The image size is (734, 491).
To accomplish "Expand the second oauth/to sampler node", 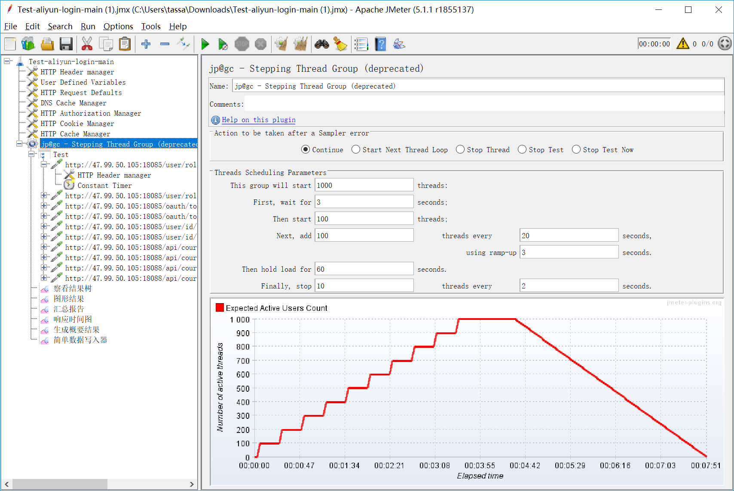I will (x=44, y=216).
